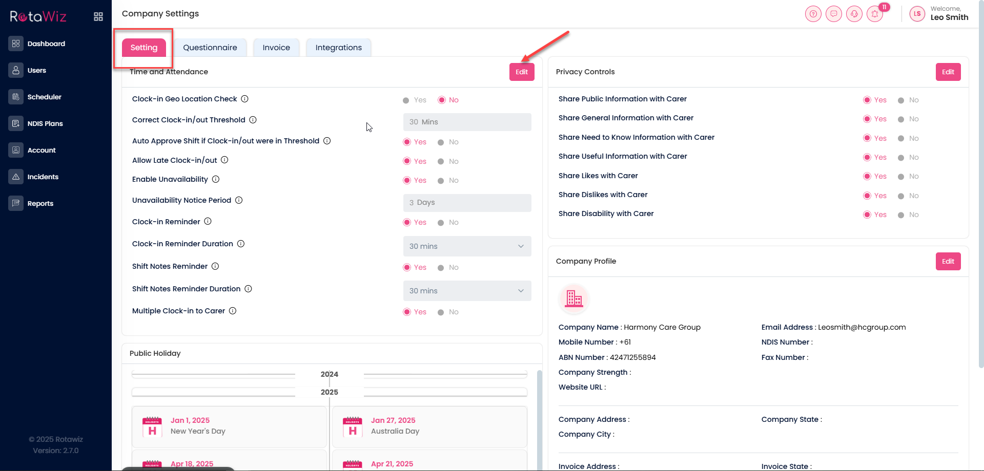Open the notifications bell icon
Screen dimensions: 984x471
pyautogui.click(x=875, y=14)
